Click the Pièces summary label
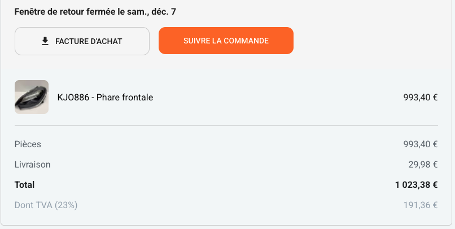This screenshot has height=229, width=455. 28,144
